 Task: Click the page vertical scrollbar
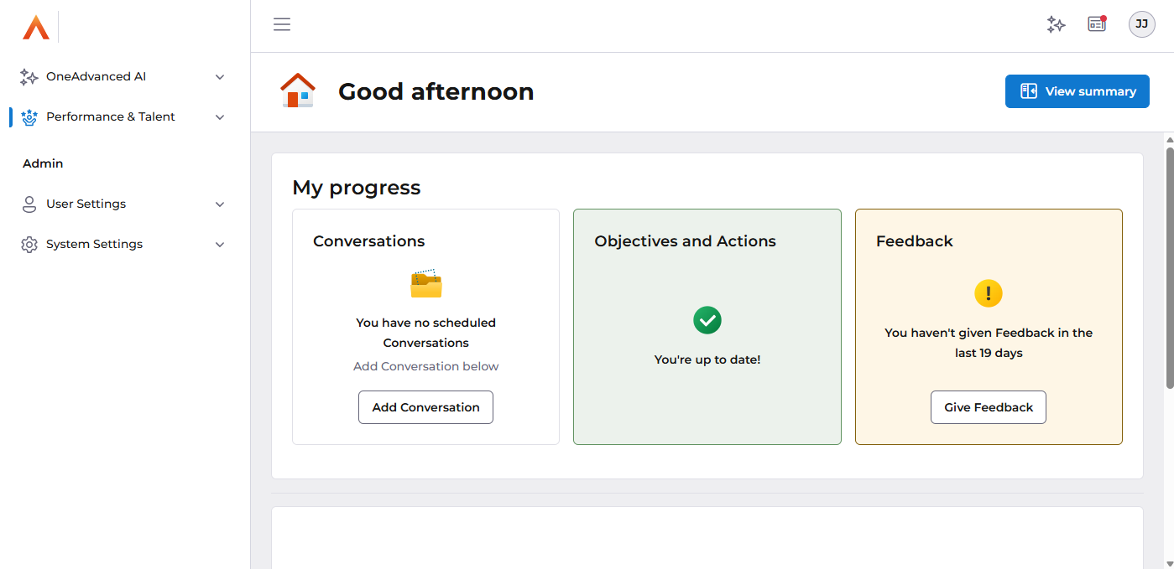pos(1169,268)
